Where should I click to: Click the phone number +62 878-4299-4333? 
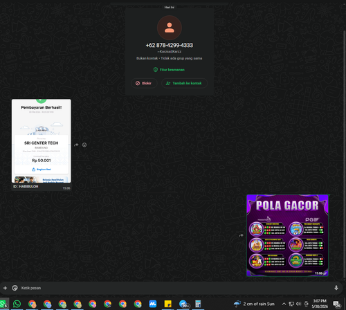pyautogui.click(x=170, y=45)
